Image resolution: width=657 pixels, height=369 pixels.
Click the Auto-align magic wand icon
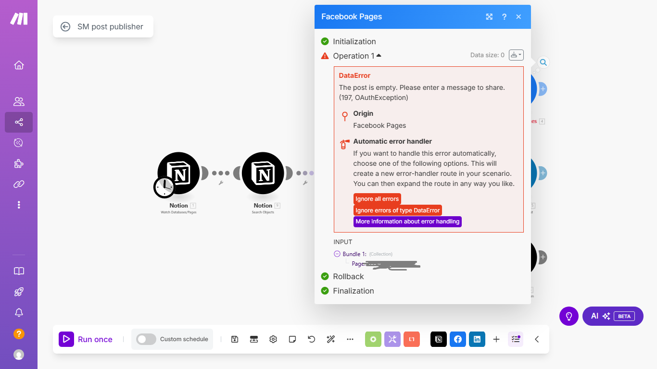(331, 339)
